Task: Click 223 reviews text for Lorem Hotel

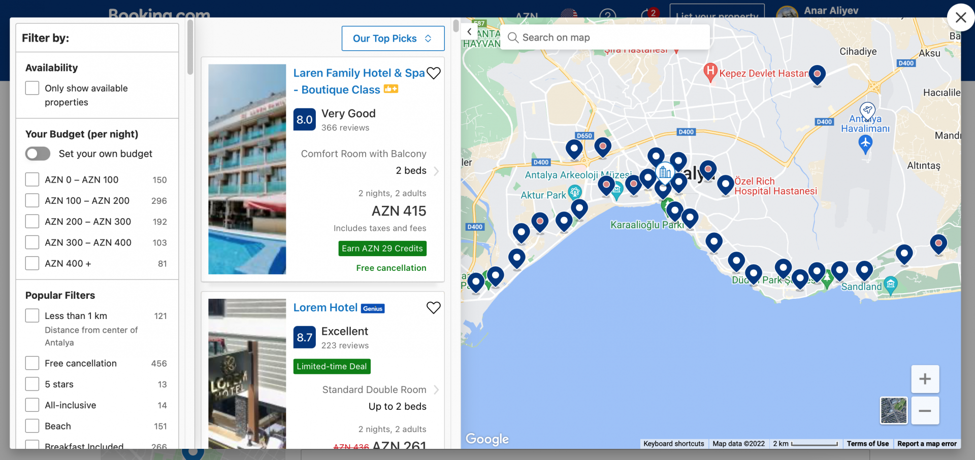Action: pos(345,345)
